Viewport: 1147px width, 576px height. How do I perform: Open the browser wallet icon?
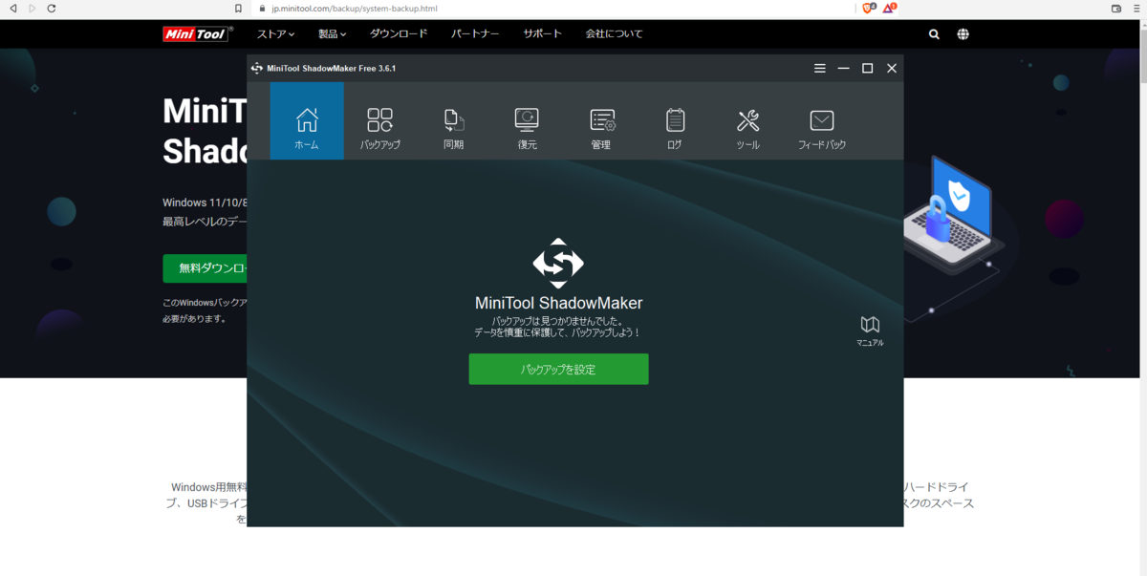click(x=1116, y=8)
